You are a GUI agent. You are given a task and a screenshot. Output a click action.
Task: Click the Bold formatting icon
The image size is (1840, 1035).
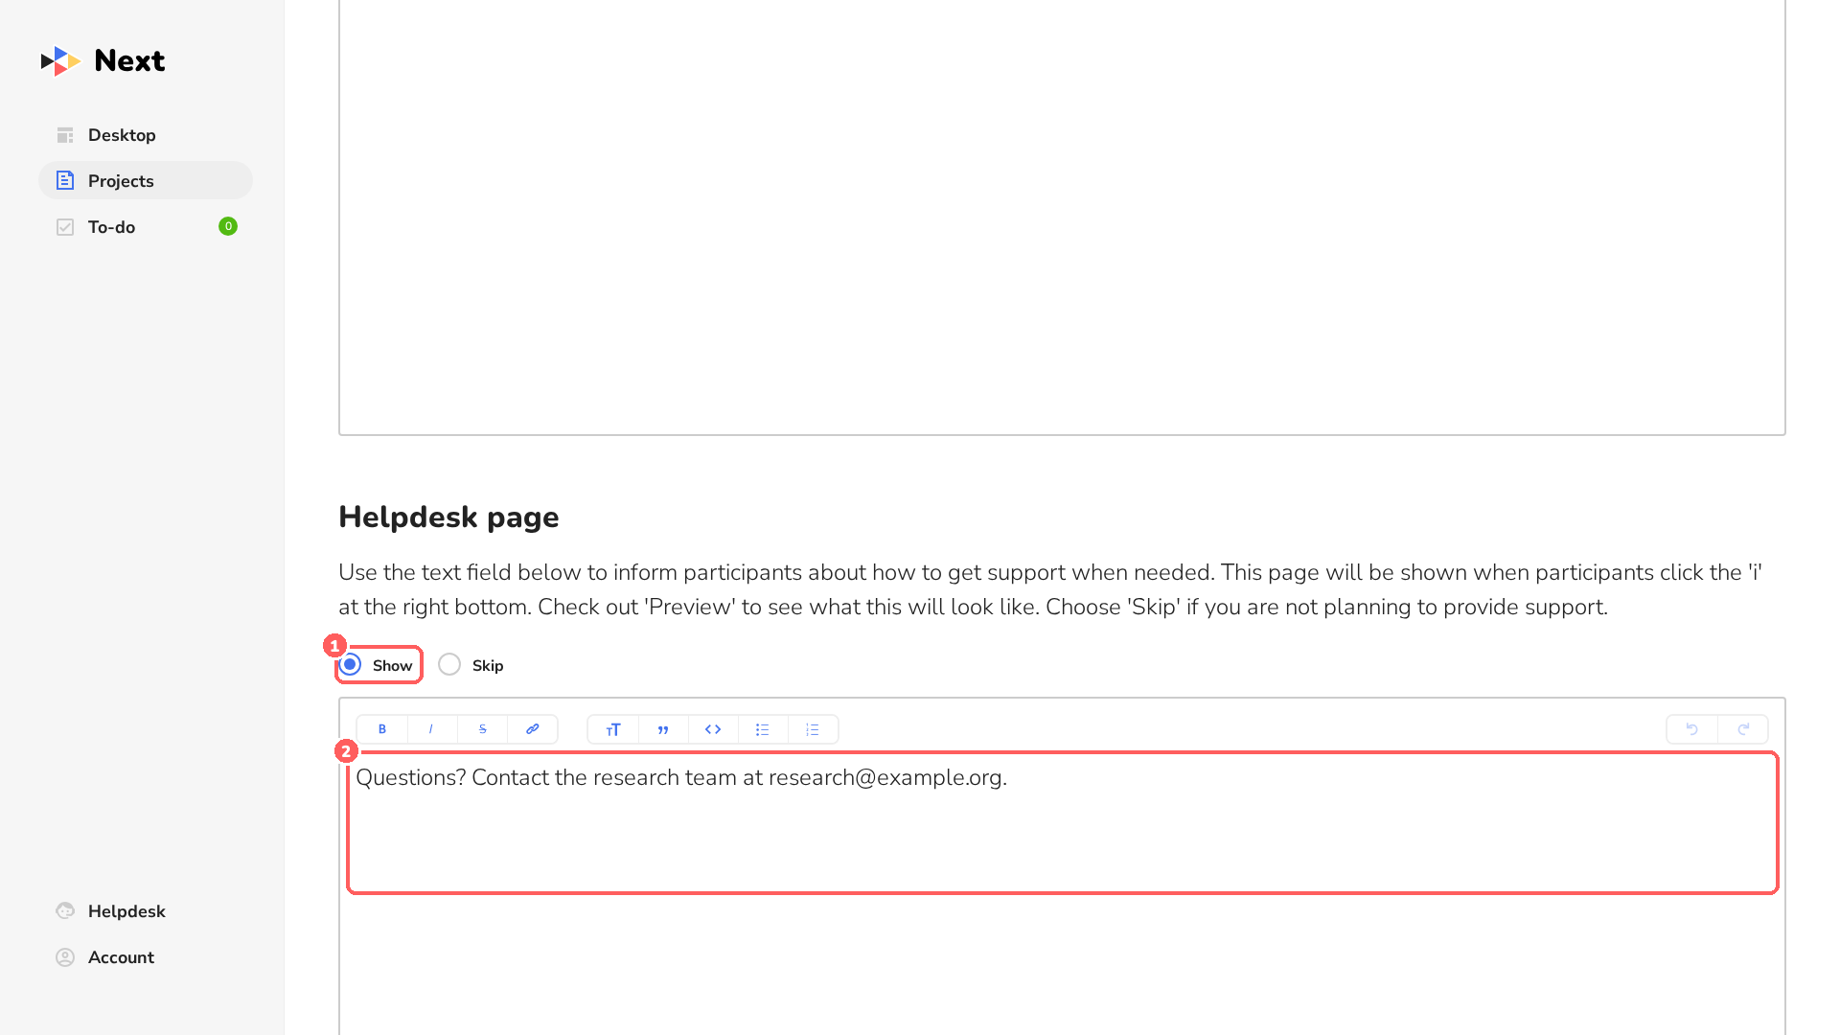(x=381, y=729)
